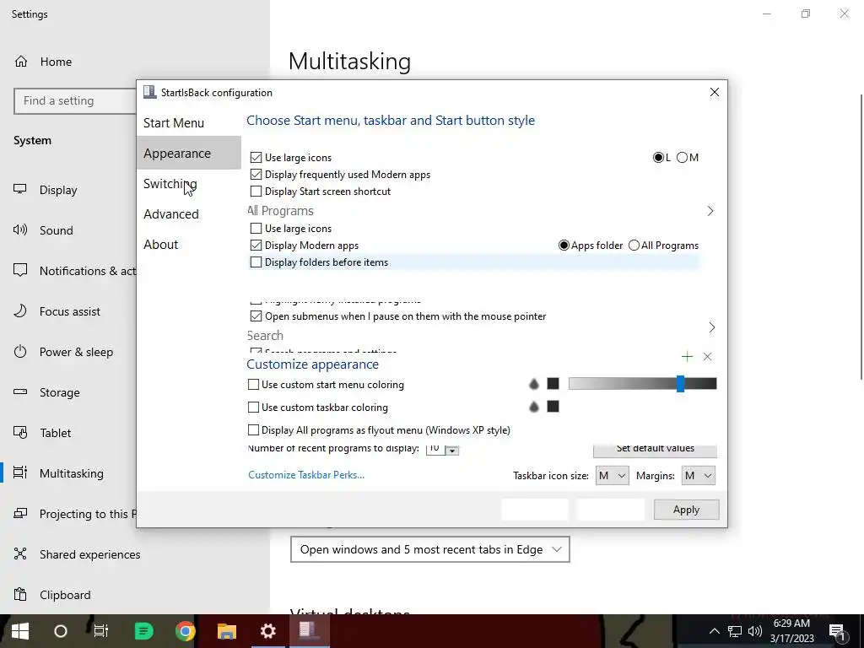This screenshot has height=648, width=864.
Task: Select Multitasking in Settings sidebar
Action: tap(71, 473)
